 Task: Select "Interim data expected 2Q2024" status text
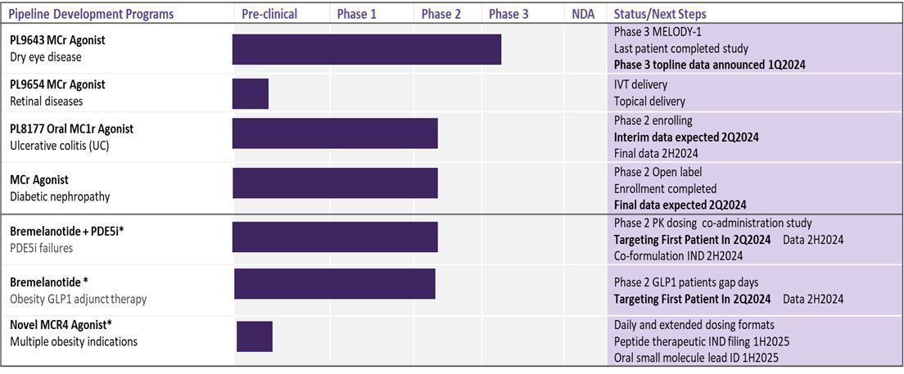(x=686, y=137)
